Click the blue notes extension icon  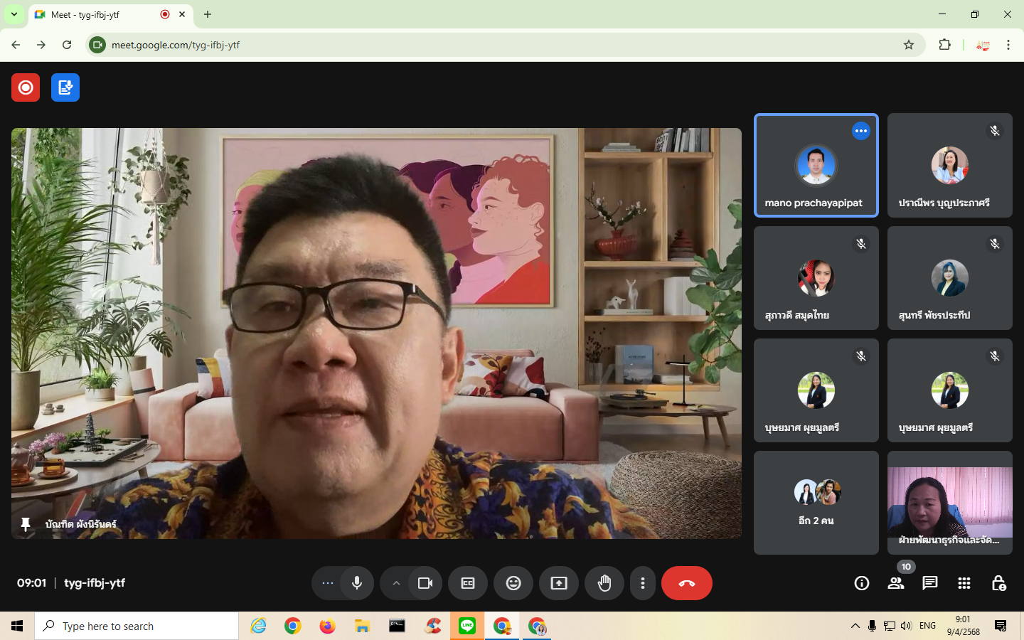click(65, 87)
